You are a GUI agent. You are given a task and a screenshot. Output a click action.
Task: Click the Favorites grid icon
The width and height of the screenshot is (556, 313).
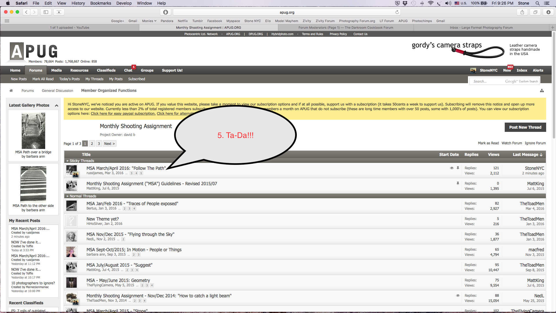pos(7,21)
